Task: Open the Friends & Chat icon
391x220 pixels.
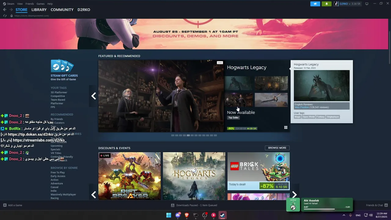Action: coord(386,205)
